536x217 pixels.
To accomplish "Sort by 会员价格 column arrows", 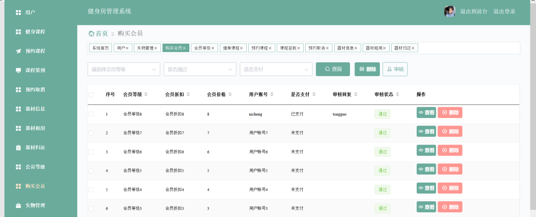I will [230, 94].
